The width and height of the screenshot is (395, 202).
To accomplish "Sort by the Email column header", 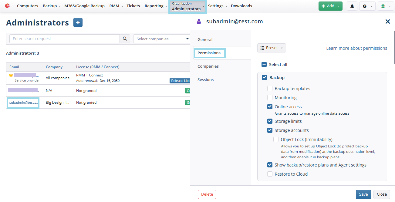I will (14, 67).
